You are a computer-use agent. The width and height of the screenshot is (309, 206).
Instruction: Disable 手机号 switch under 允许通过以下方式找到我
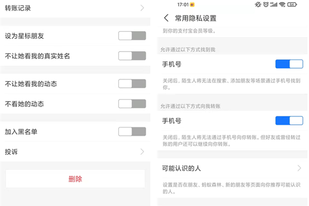(289, 64)
